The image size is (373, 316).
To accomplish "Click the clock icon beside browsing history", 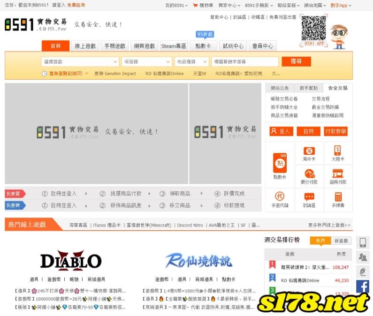I will click(x=44, y=74).
